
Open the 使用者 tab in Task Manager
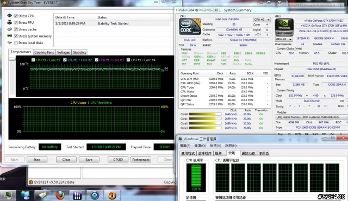pos(264,153)
